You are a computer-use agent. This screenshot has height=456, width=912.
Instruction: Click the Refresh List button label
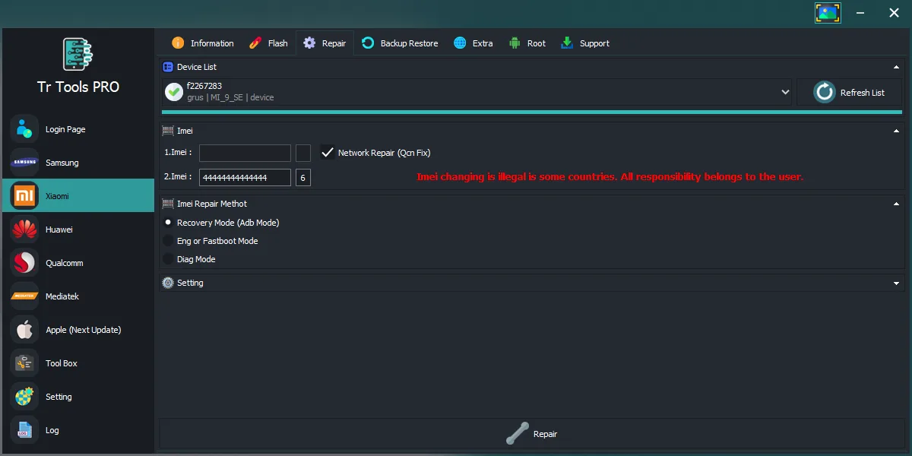click(862, 93)
